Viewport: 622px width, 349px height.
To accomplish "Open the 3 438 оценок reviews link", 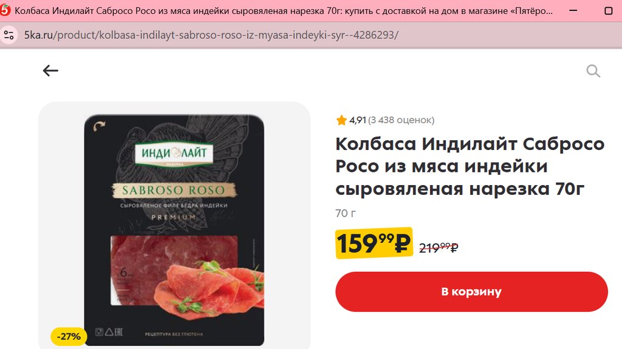I will click(x=401, y=120).
